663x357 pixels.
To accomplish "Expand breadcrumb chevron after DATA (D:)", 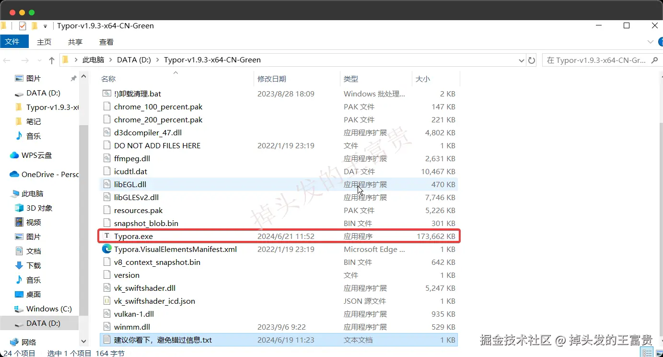I will pos(158,60).
